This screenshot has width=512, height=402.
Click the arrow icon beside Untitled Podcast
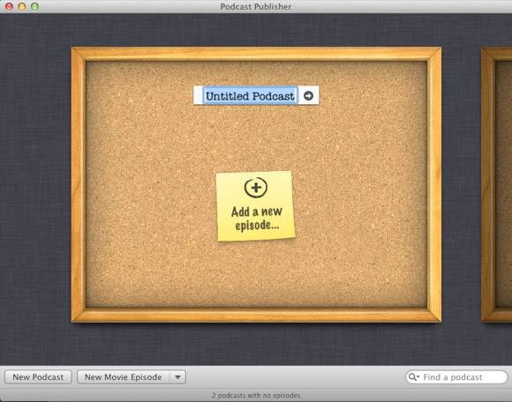tap(308, 95)
